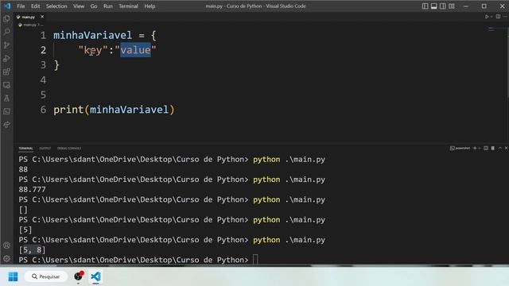Open the Extensions view

coord(6,71)
